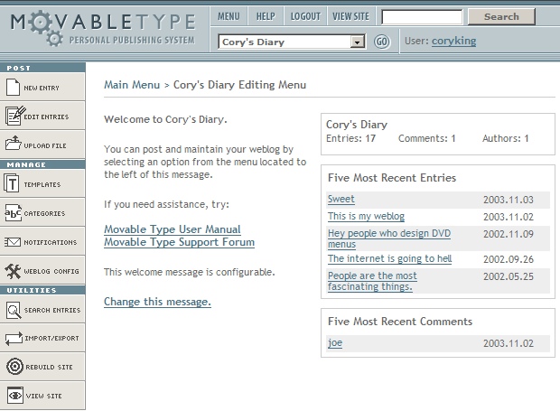Screen dimensions: 560x411
Task: Click the VIEW SITE label in sidebar
Action: (44, 396)
